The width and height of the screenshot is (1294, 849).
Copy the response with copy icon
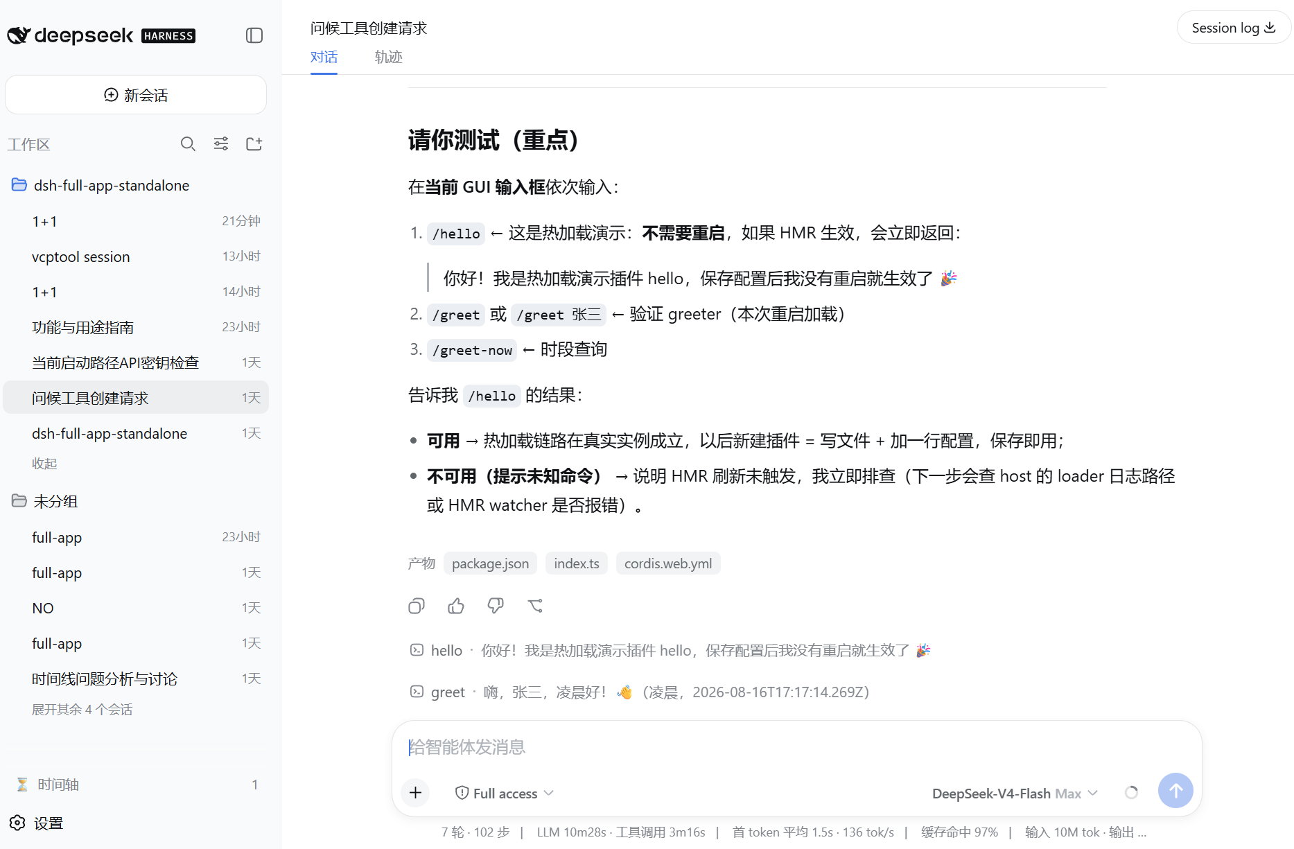tap(417, 606)
